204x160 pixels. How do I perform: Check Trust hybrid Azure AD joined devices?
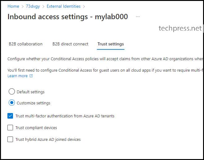[x=10, y=139]
